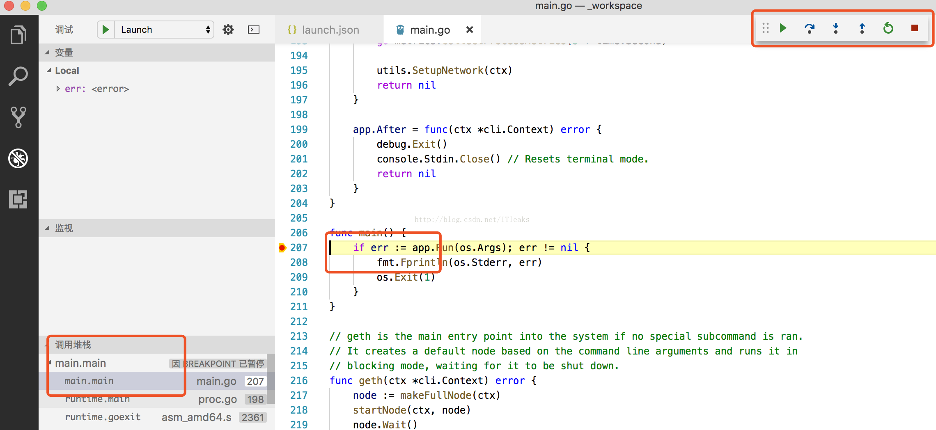936x430 pixels.
Task: Restart the debug session
Action: coord(888,28)
